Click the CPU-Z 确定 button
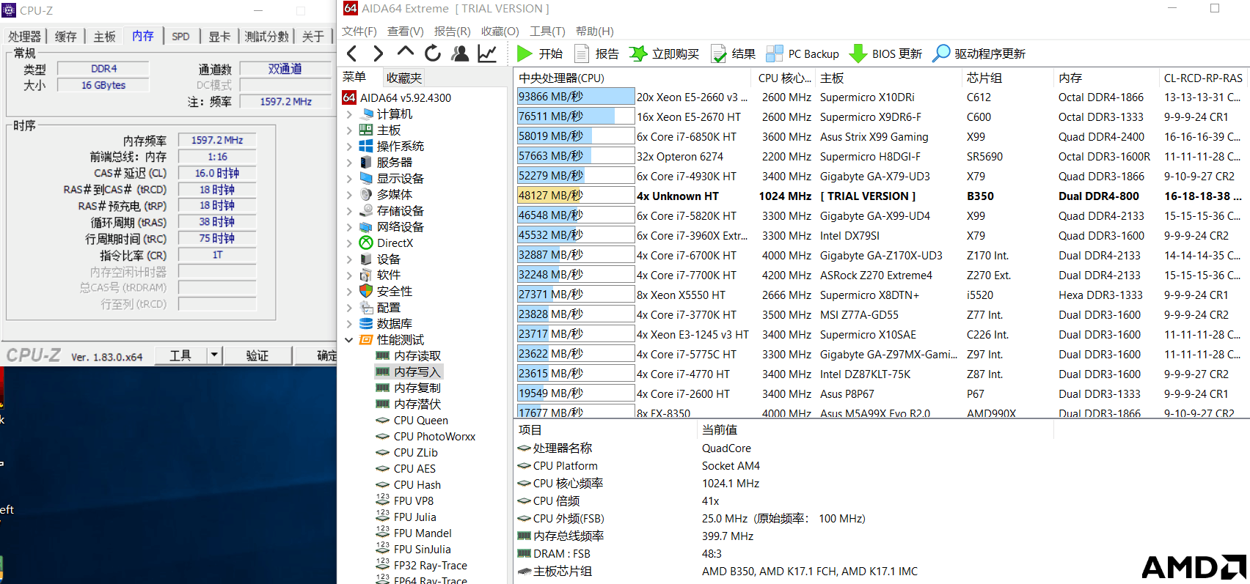The height and width of the screenshot is (584, 1250). [316, 355]
